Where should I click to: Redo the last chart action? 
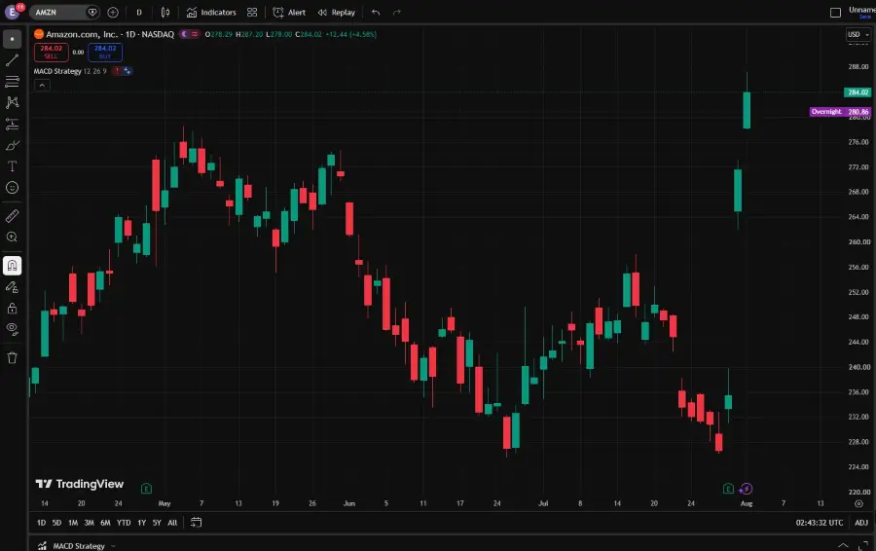click(397, 13)
